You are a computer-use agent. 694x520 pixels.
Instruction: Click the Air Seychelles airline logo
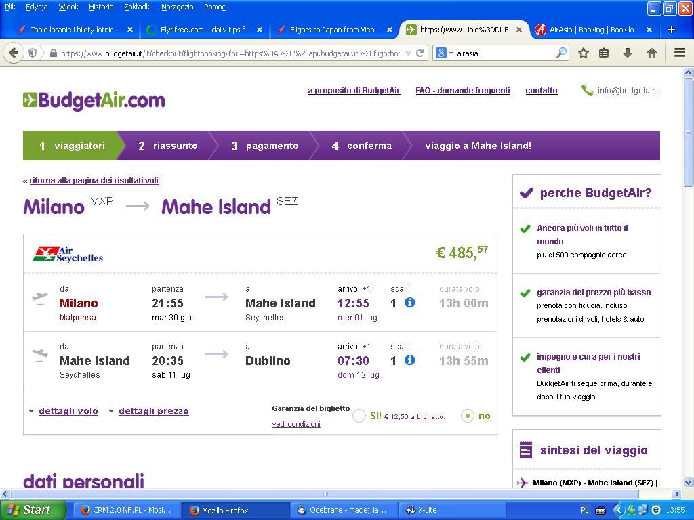pyautogui.click(x=68, y=255)
